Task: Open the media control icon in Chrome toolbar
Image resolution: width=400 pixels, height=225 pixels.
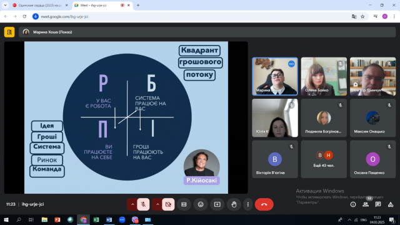Action: click(x=376, y=16)
